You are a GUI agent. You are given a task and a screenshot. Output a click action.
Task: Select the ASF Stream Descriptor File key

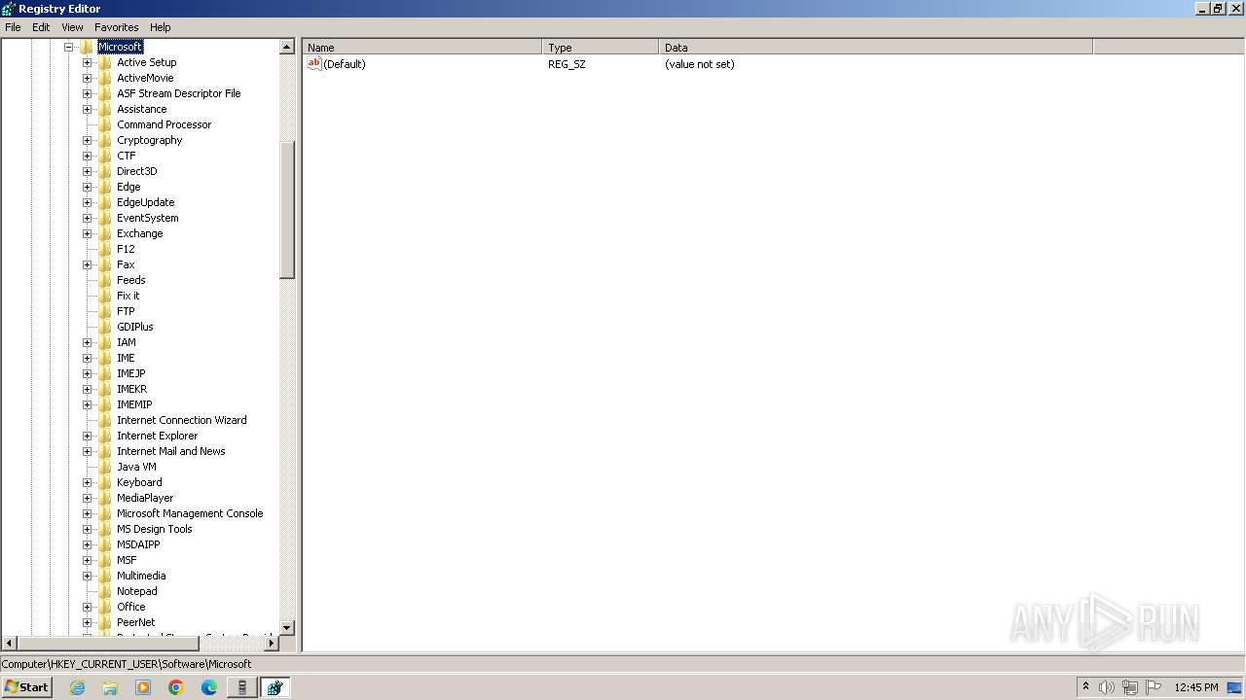tap(179, 93)
